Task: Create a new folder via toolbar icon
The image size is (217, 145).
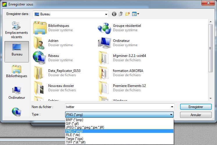Action: click(128, 14)
